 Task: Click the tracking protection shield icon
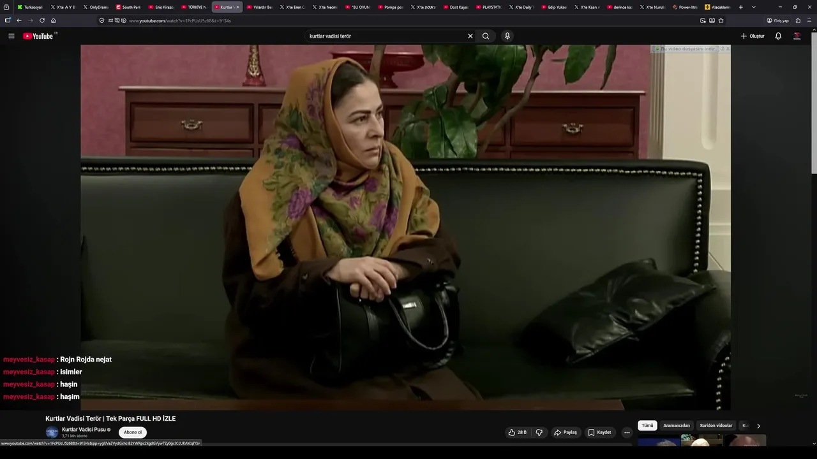point(102,20)
